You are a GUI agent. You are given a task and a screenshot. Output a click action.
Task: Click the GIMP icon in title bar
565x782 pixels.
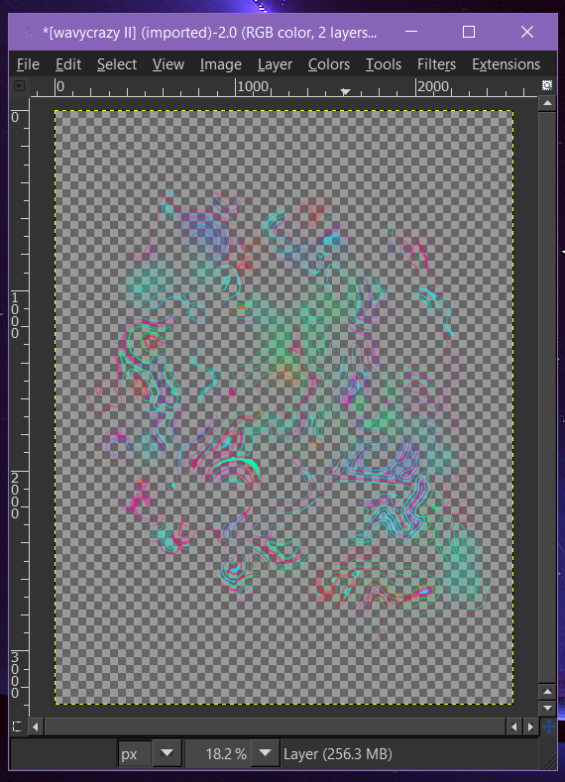28,33
